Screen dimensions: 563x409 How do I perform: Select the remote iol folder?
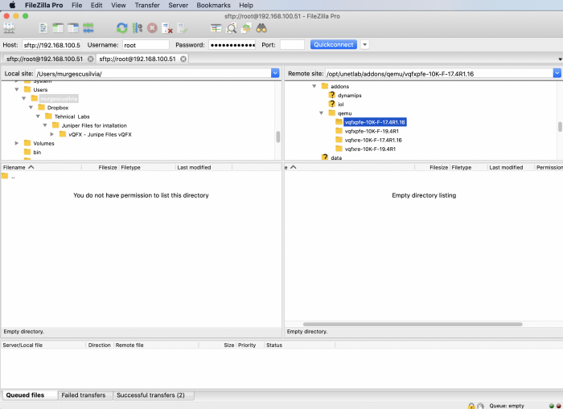[x=340, y=104]
